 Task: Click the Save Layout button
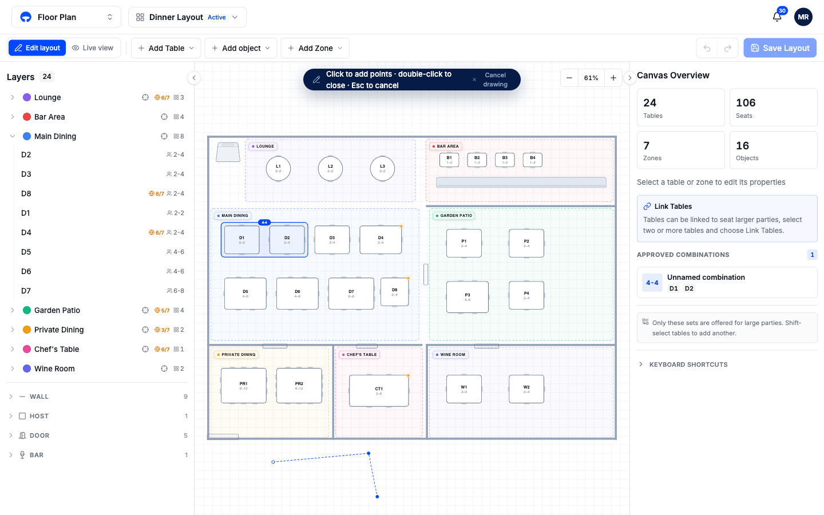pos(780,48)
